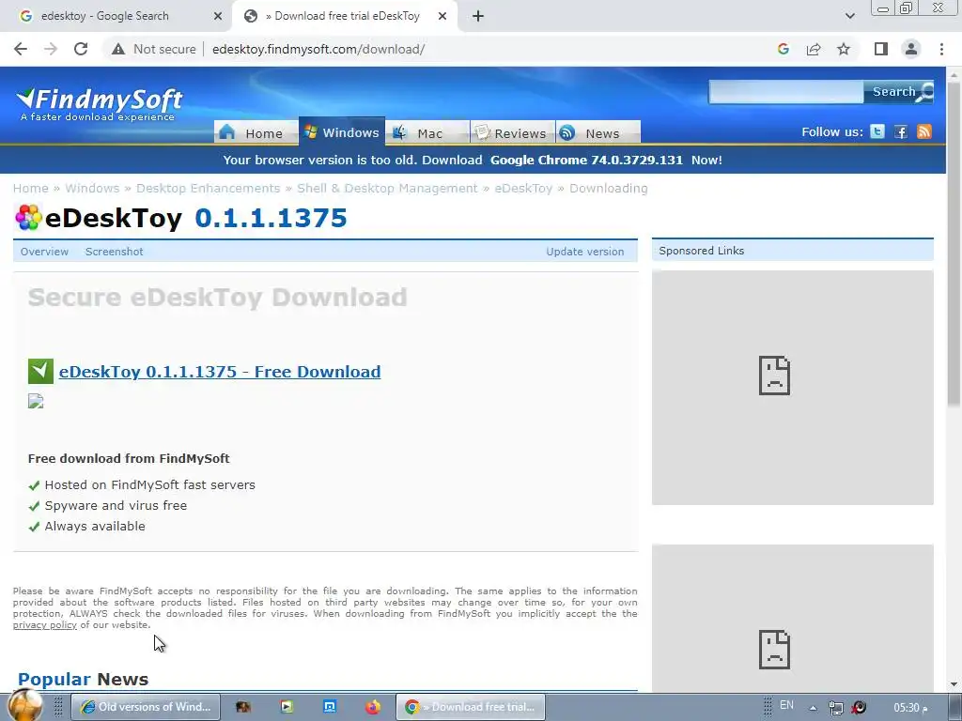Viewport: 962px width, 721px height.
Task: Open the browser side panel
Action: tap(881, 49)
